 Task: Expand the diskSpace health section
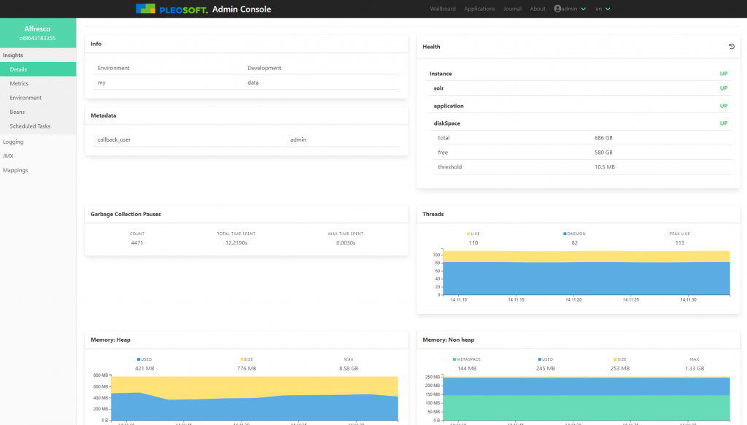(x=449, y=123)
